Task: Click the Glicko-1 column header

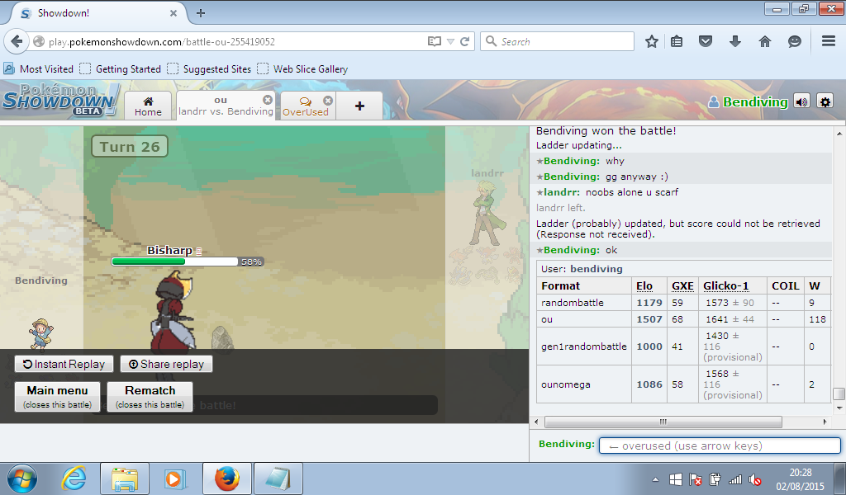Action: (725, 286)
